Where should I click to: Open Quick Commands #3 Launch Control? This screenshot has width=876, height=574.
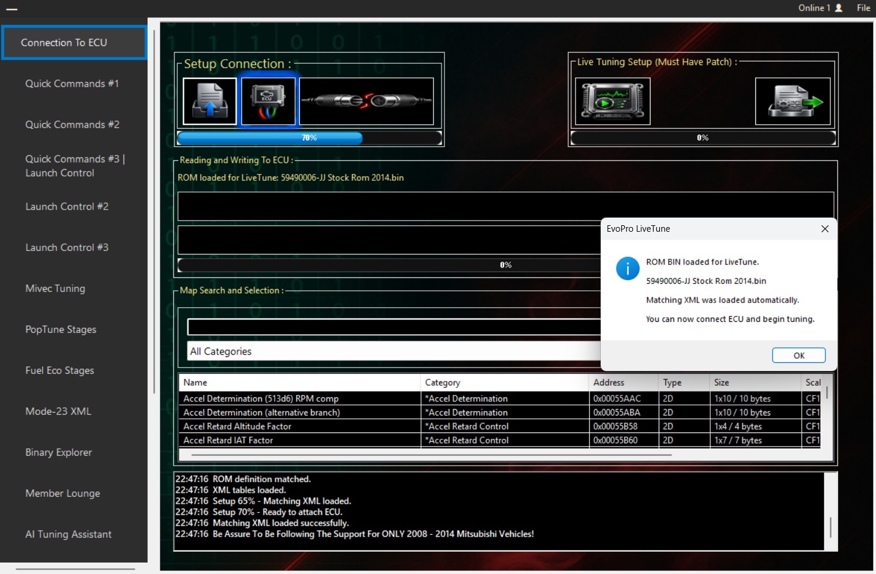pos(75,166)
